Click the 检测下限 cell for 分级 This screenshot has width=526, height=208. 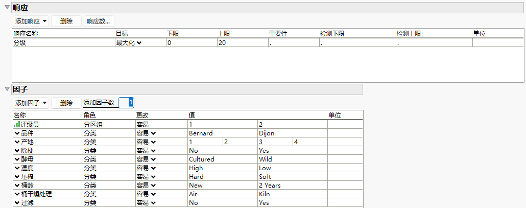click(x=357, y=42)
